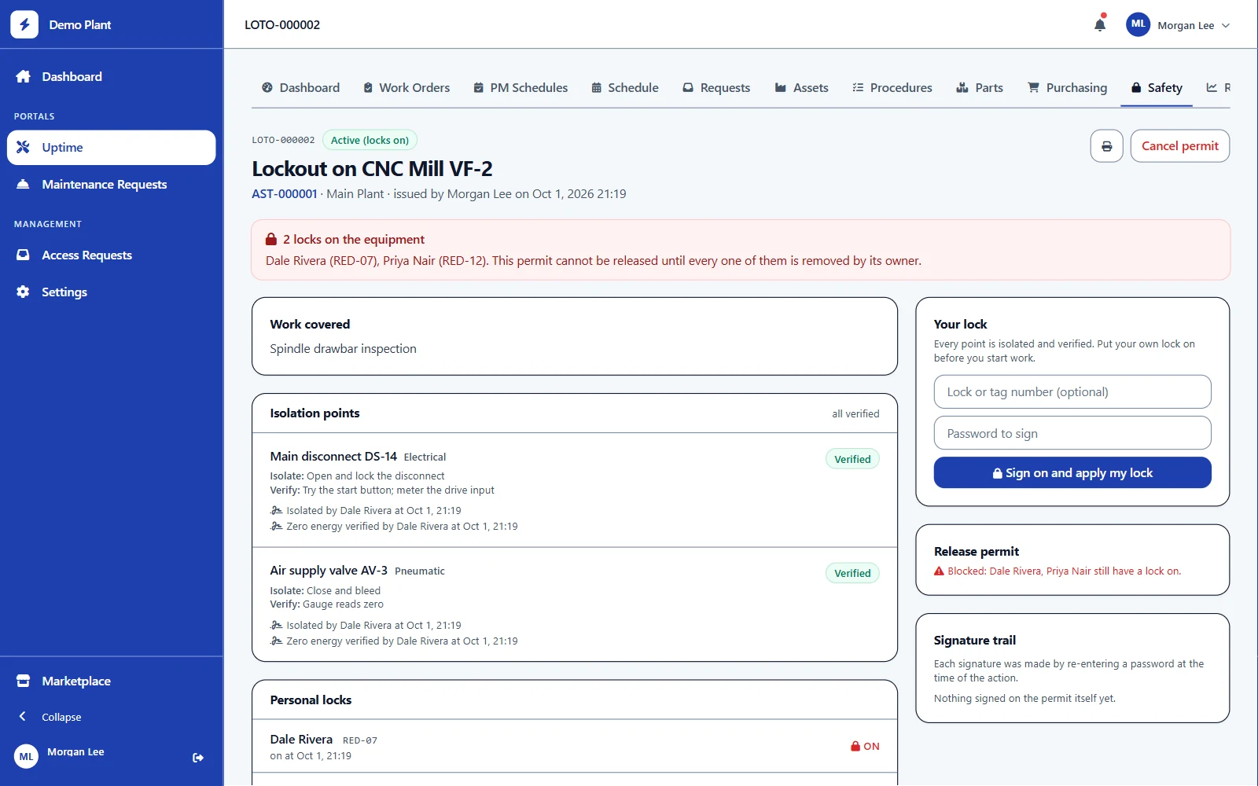Open the Parts tab
The height and width of the screenshot is (786, 1258).
[980, 88]
